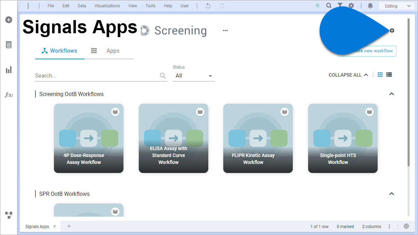
Task: Open the data canvas icon at sidebar bottom
Action: click(x=9, y=215)
